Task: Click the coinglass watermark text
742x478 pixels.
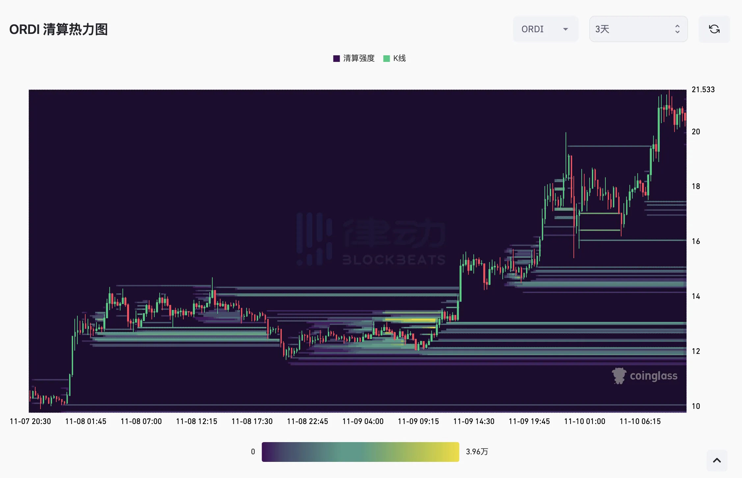Action: click(653, 376)
